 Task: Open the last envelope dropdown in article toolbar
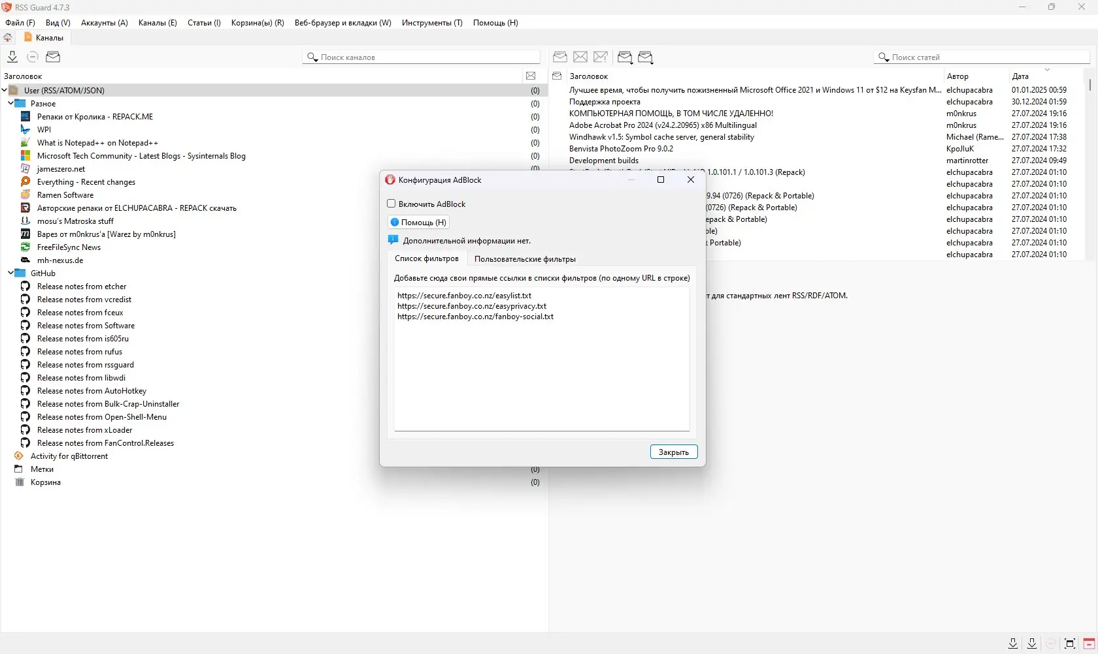pyautogui.click(x=646, y=57)
